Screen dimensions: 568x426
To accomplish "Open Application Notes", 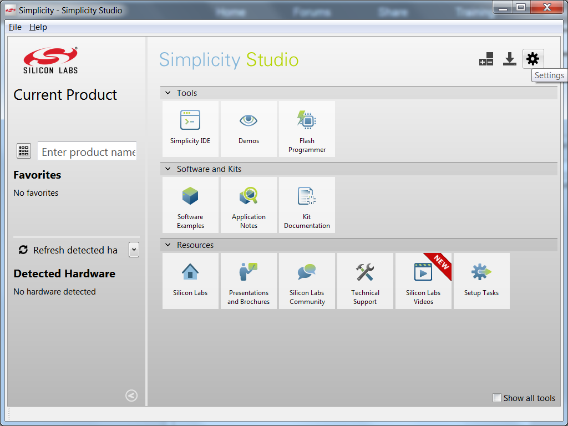I will point(248,204).
